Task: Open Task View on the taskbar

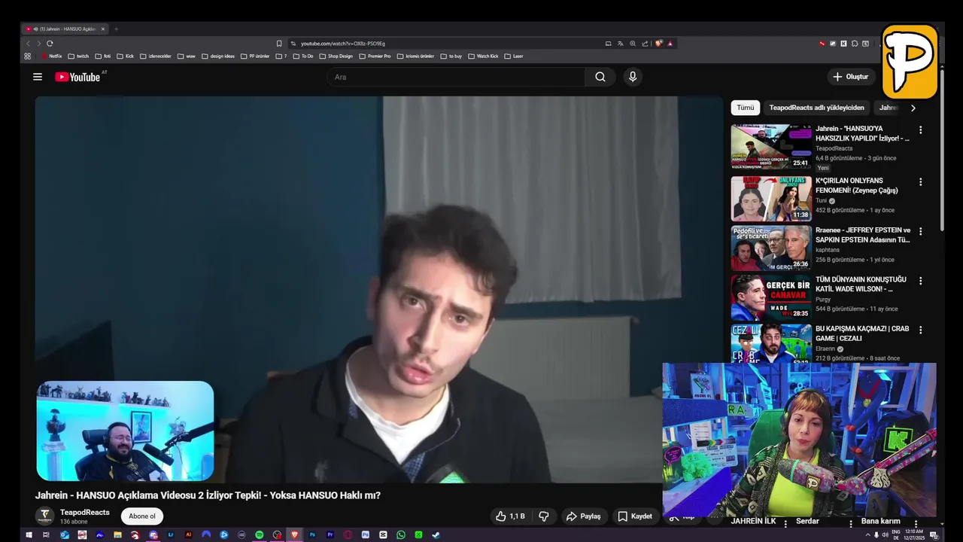Action: coord(46,534)
